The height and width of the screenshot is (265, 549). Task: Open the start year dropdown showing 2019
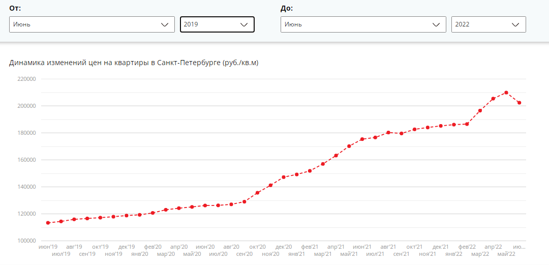[x=217, y=24]
